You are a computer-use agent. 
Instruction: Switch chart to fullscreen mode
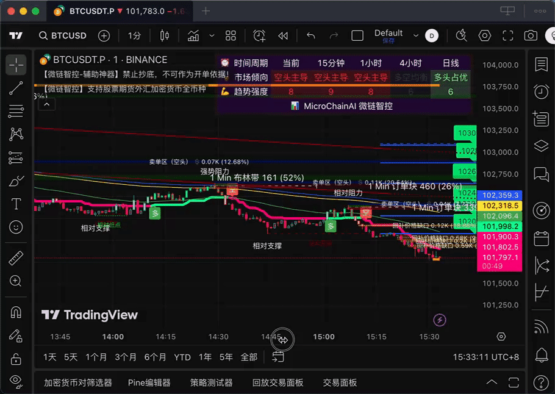508,35
